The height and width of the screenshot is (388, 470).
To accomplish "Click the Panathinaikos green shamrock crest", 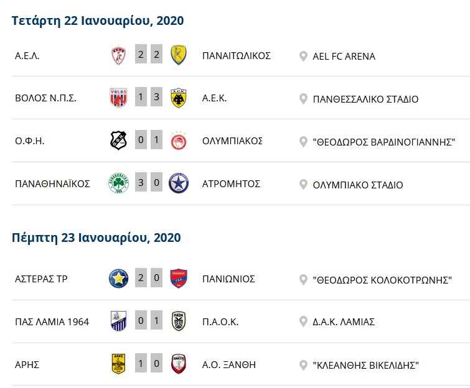I will click(118, 184).
